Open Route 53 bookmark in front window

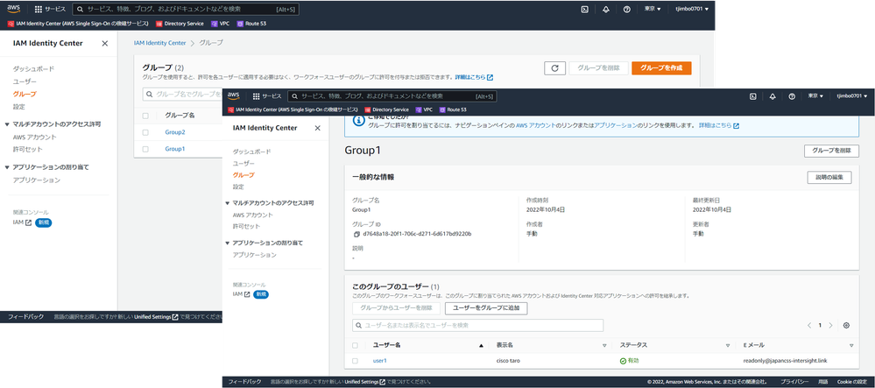(x=453, y=109)
